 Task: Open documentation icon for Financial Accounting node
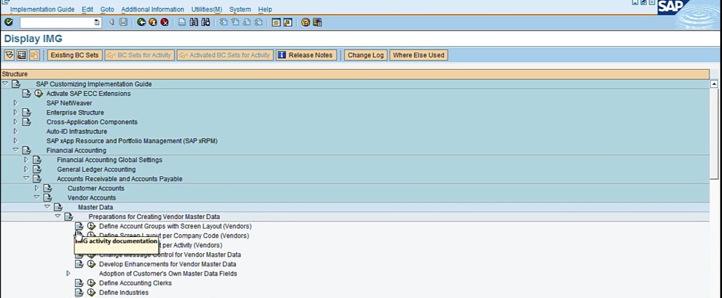click(x=26, y=150)
